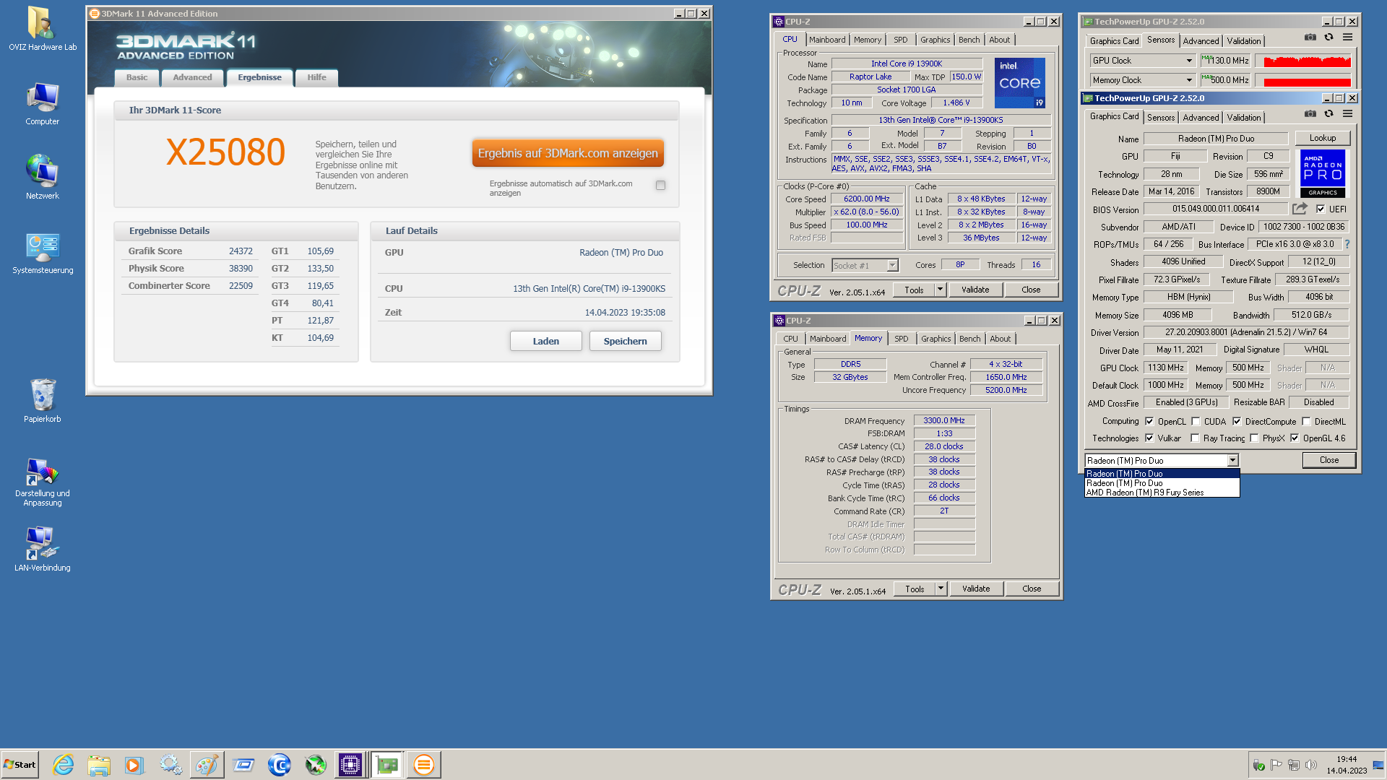The height and width of the screenshot is (780, 1387).
Task: Switch to the Advanced tab in 3DMark 11
Action: pos(192,78)
